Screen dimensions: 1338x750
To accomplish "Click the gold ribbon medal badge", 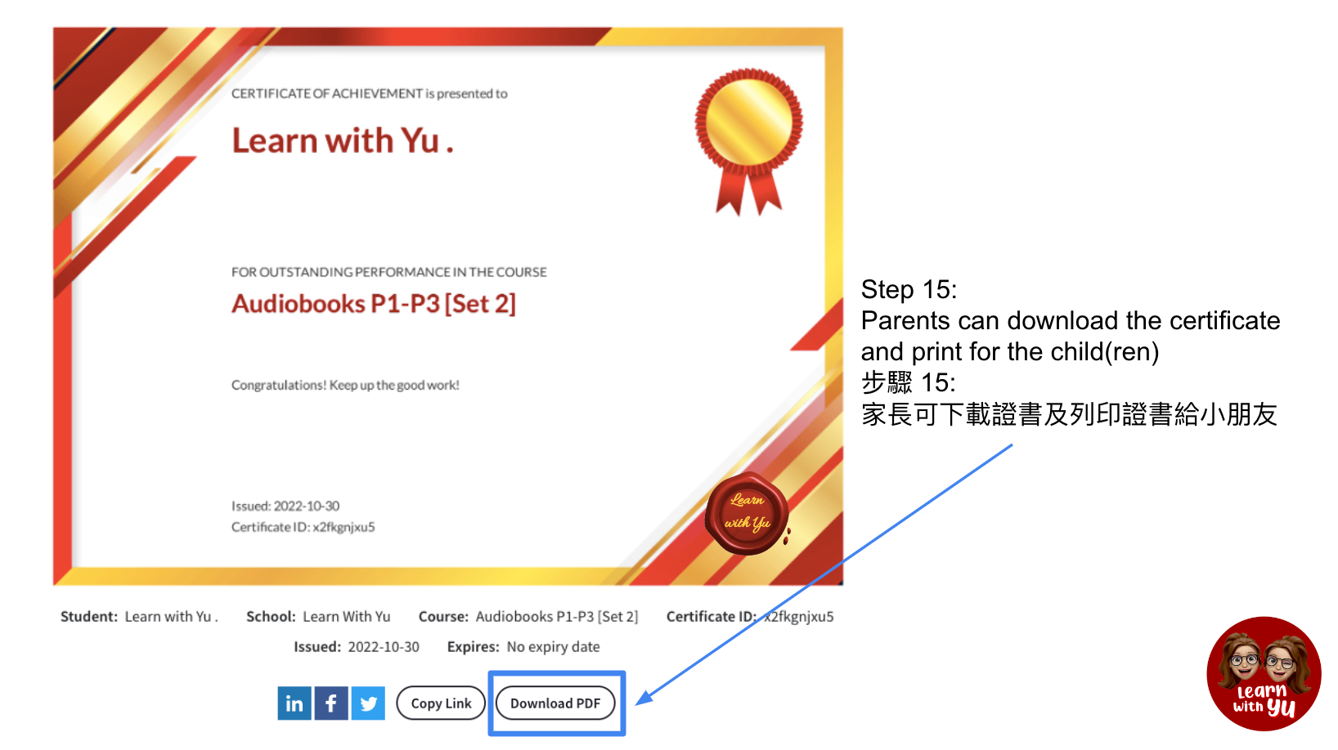I will coord(748,142).
